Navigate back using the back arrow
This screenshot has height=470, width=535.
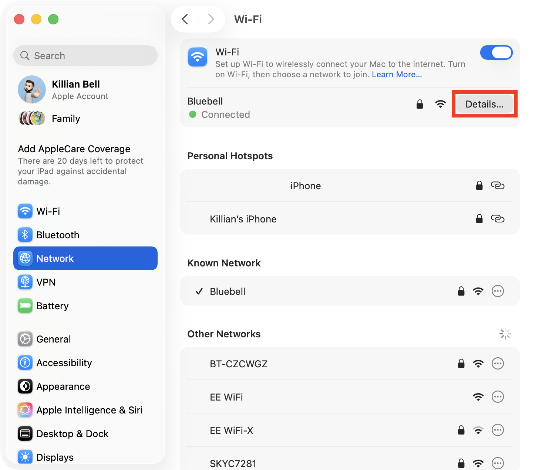[x=185, y=19]
